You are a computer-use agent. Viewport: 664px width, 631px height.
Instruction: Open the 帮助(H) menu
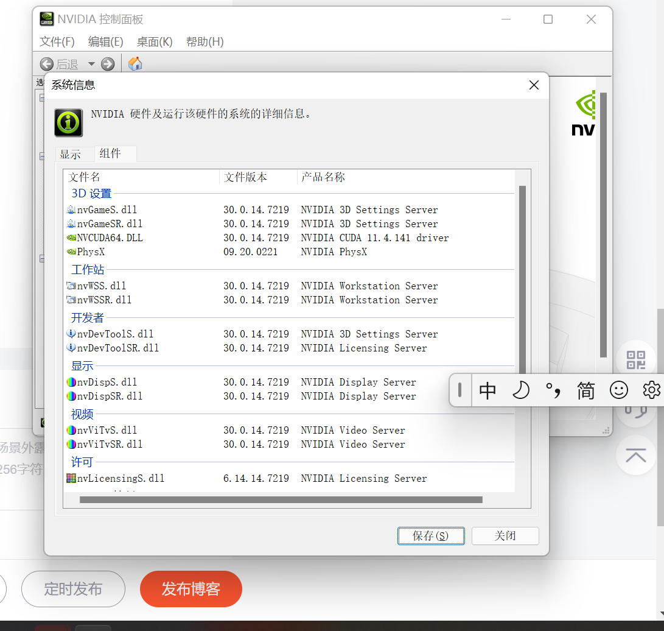pyautogui.click(x=205, y=41)
